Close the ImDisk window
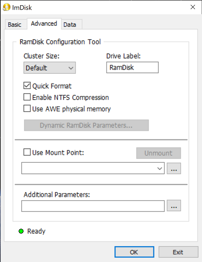 point(193,7)
